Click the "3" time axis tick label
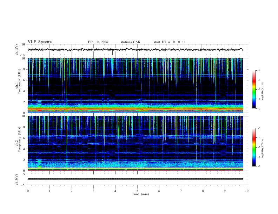 click(x=93, y=191)
